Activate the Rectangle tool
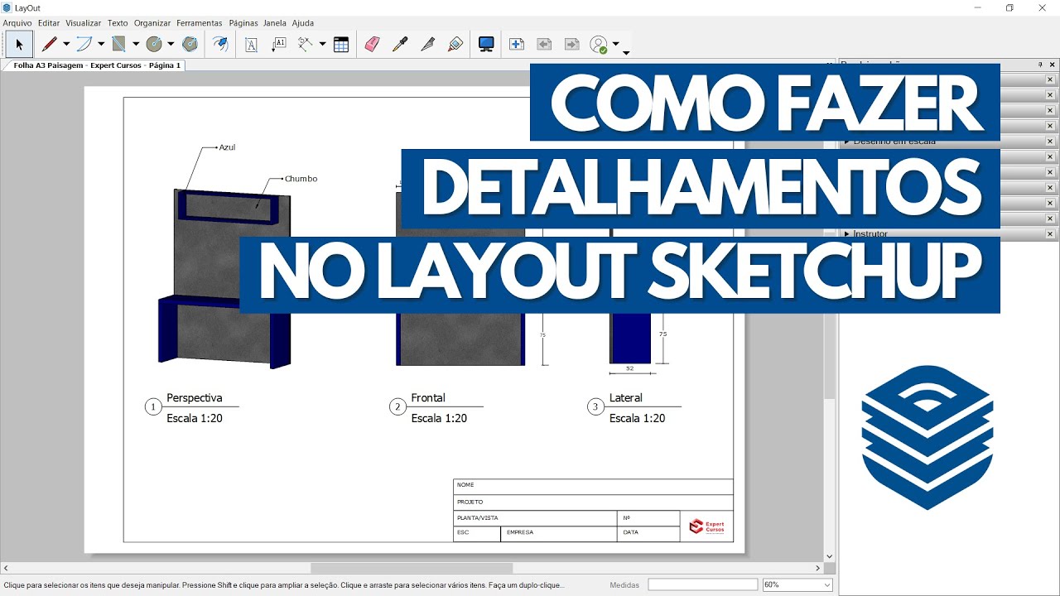Viewport: 1060px width, 596px height. pyautogui.click(x=118, y=45)
